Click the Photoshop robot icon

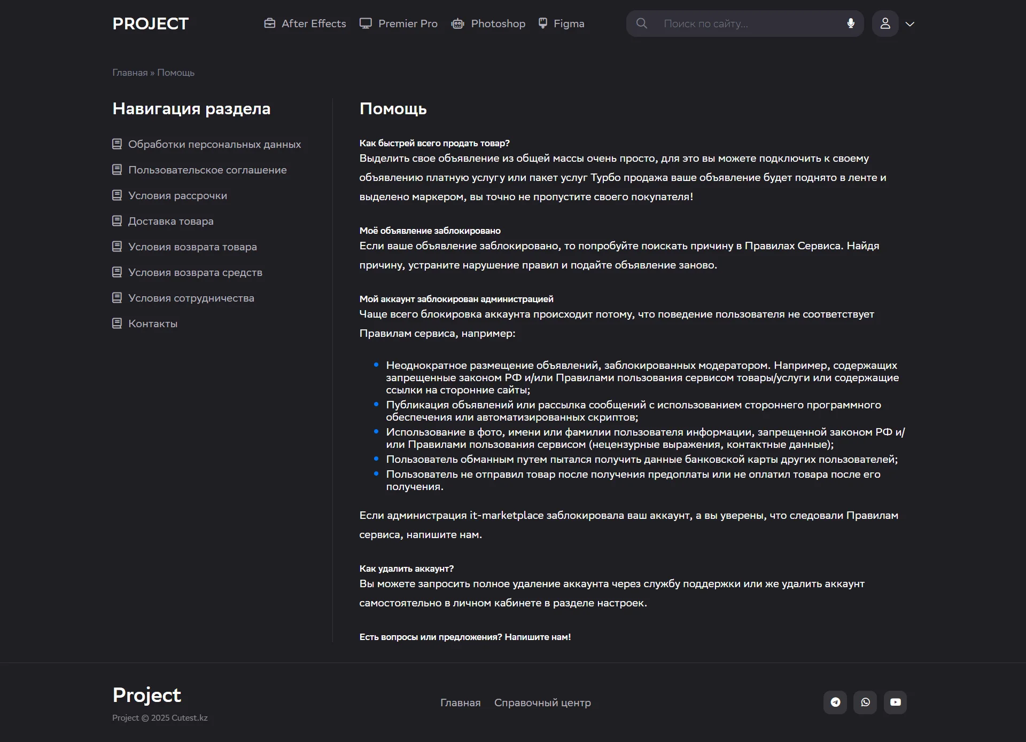[457, 23]
